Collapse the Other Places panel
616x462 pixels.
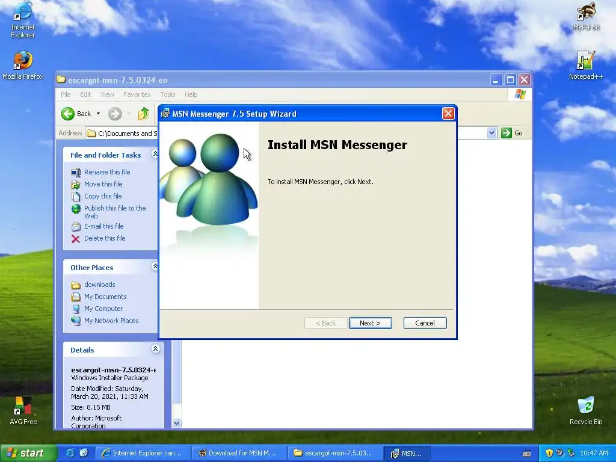155,266
